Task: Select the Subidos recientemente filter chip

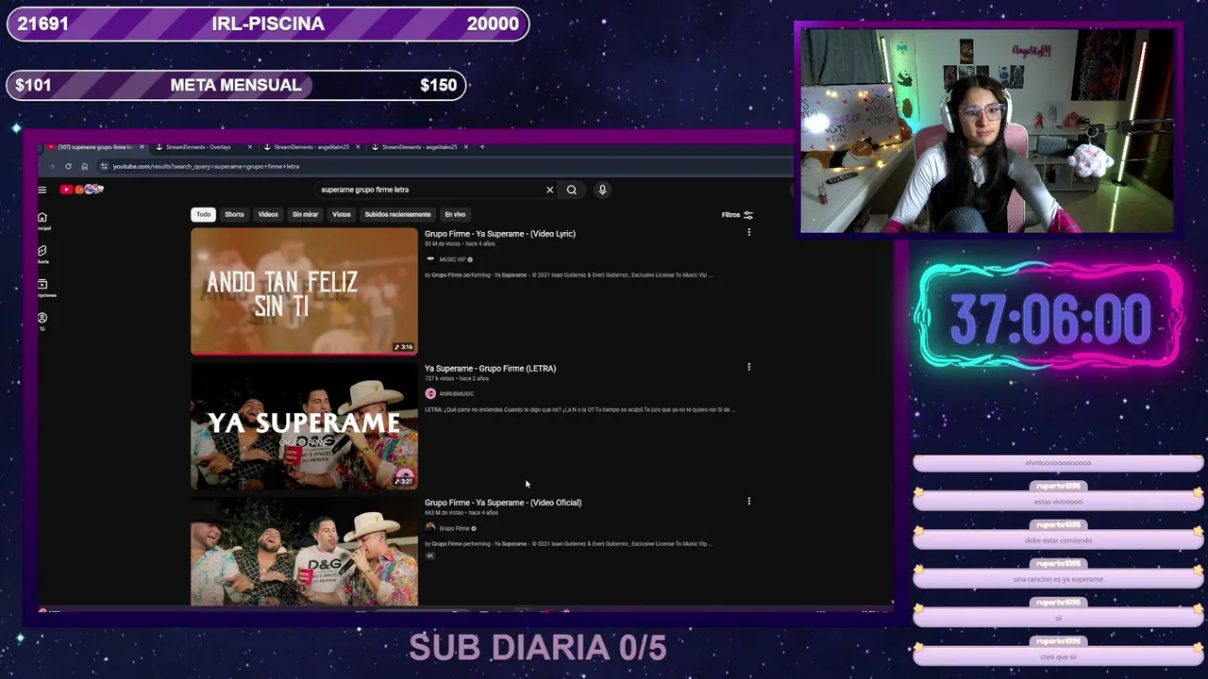Action: 397,214
